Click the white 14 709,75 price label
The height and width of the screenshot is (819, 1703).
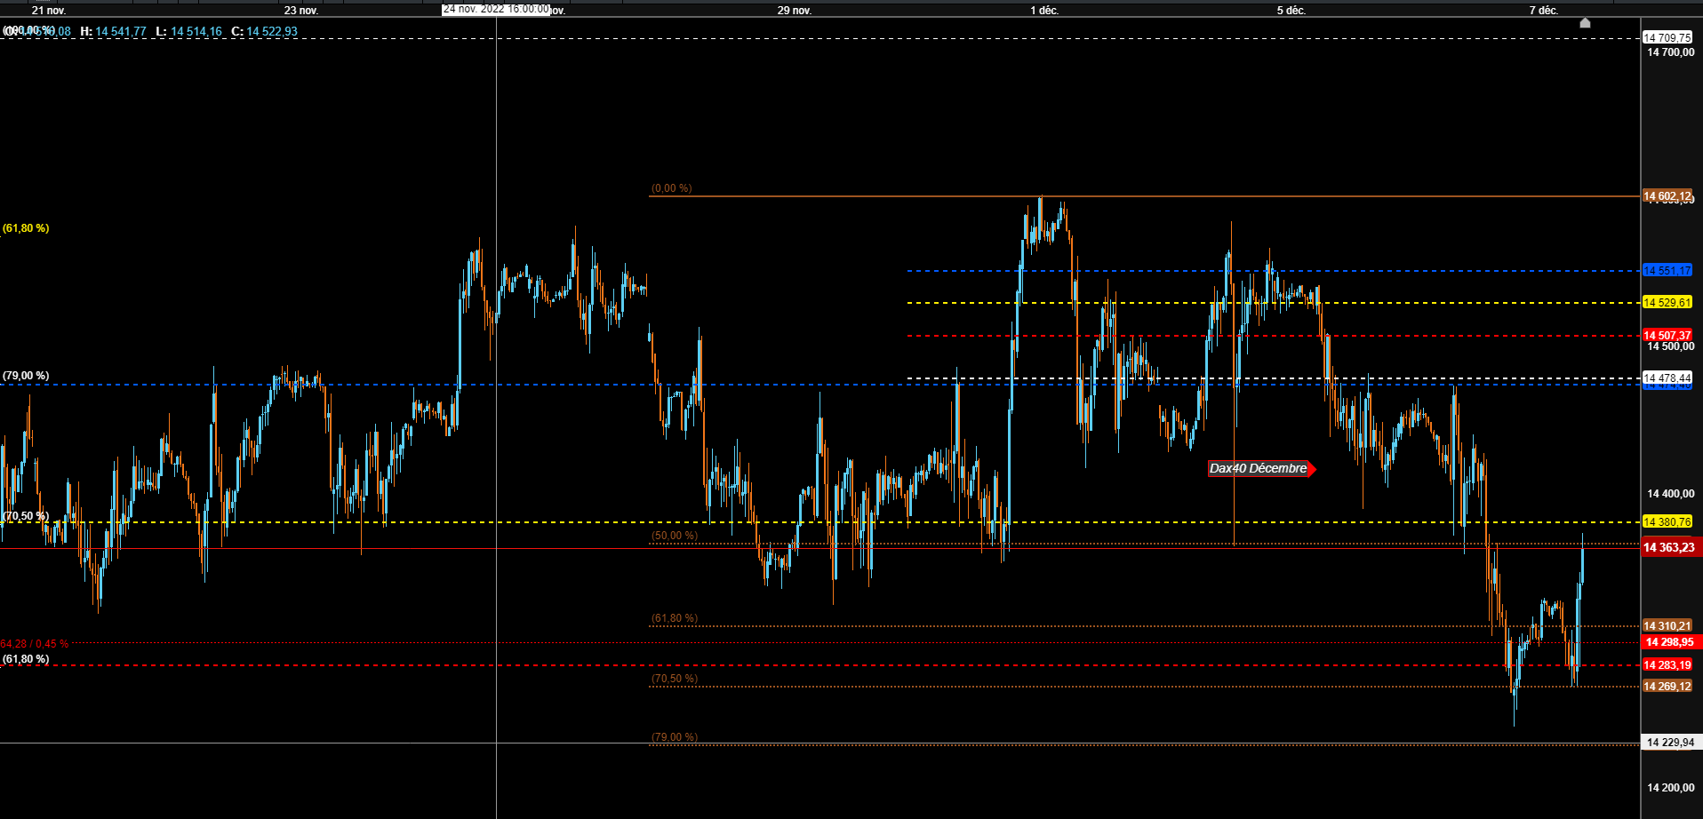point(1667,38)
